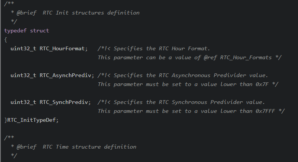The height and width of the screenshot is (162, 298).
Task: Click first uint32_t type before RTC_HourFormat
Action: pos(23,49)
